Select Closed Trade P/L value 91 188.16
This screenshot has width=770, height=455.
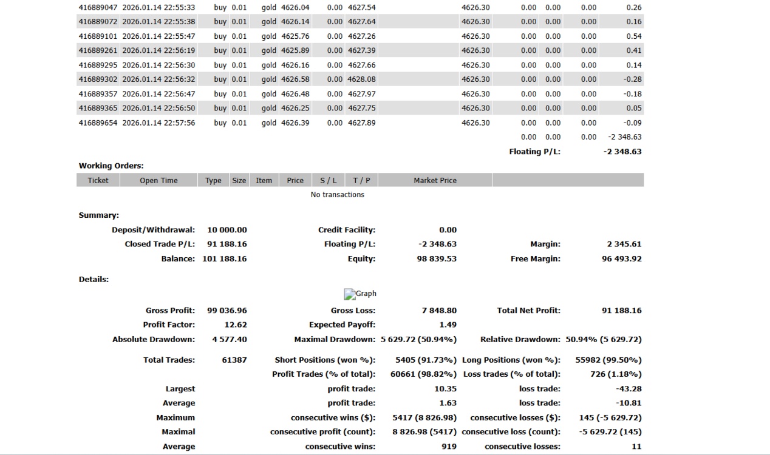(x=227, y=244)
